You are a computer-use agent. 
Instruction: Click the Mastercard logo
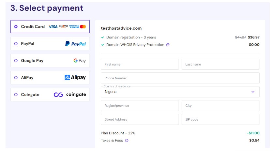point(83,26)
